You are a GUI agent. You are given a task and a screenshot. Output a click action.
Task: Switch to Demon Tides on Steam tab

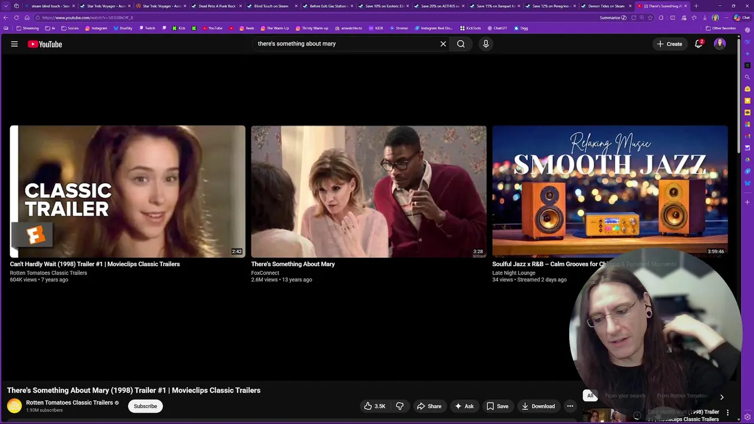click(606, 6)
